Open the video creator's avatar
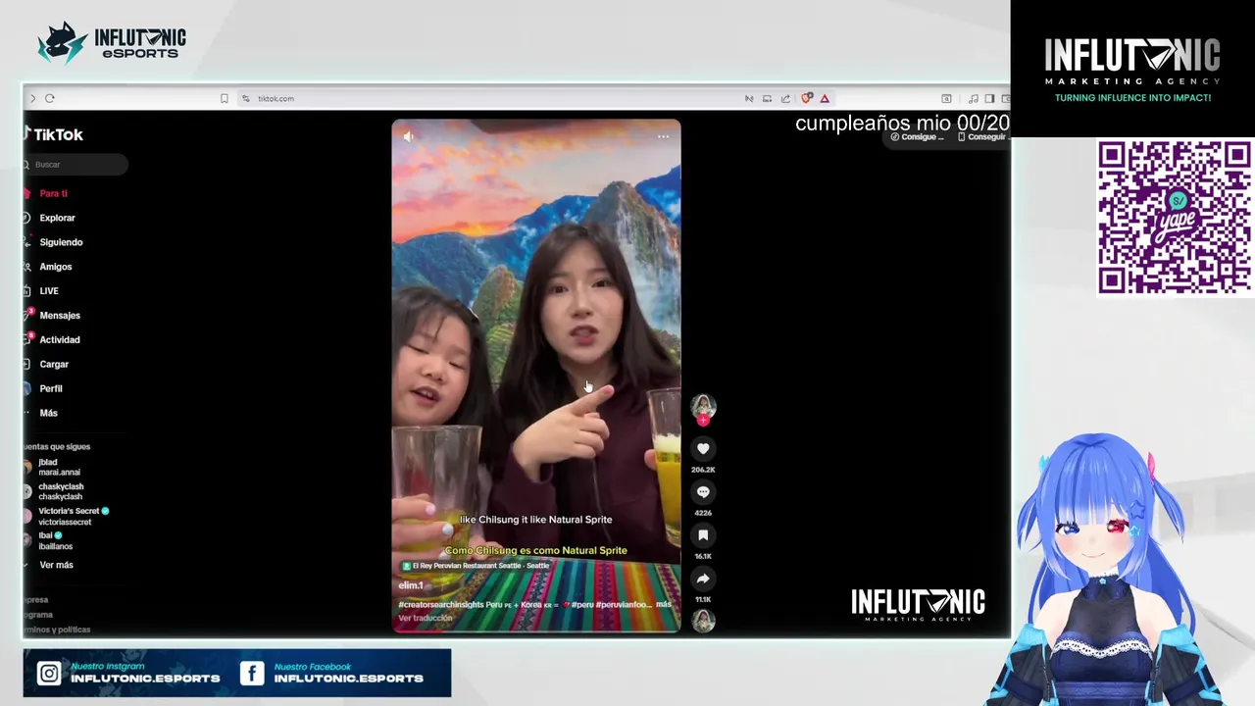The width and height of the screenshot is (1255, 706). point(703,406)
